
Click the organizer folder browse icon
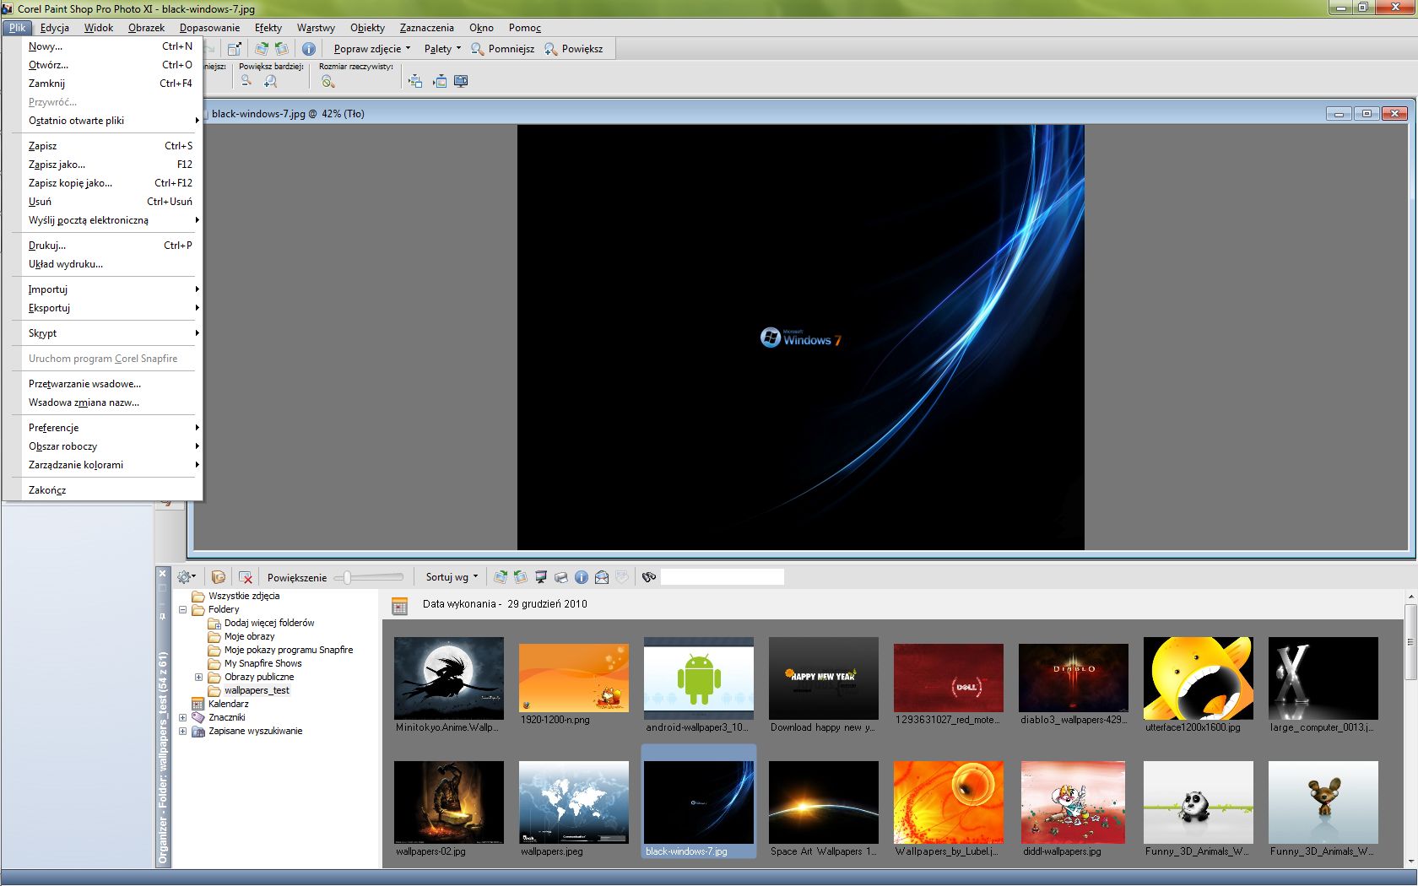(x=219, y=577)
